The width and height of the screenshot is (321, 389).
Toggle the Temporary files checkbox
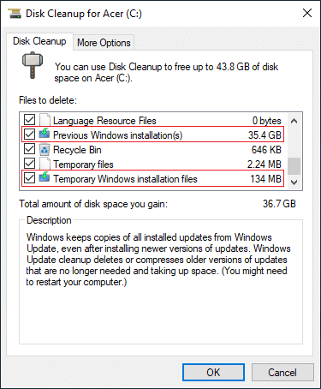pos(29,164)
